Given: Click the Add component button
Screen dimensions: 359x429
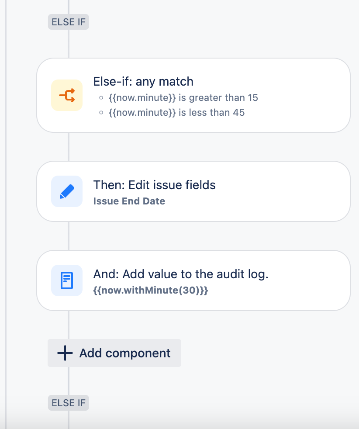Looking at the screenshot, I should 114,353.
